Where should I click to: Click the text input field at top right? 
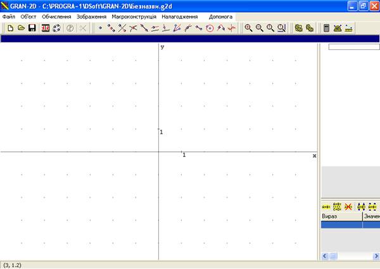[354, 47]
